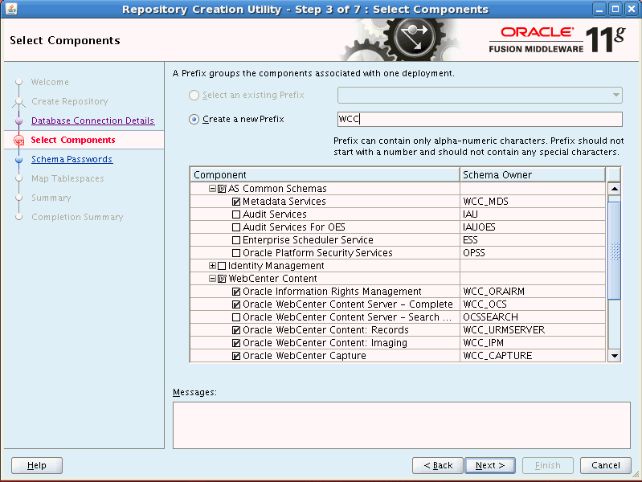Click the Back button

438,466
